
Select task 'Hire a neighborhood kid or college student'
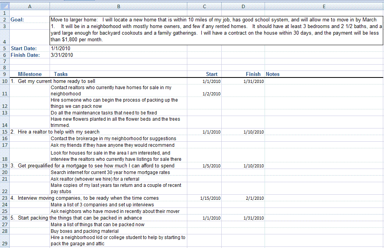point(118,241)
